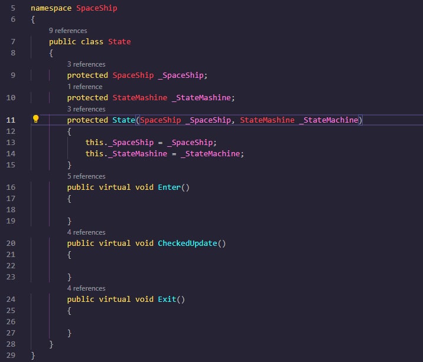Click the type StateMashine on line 10
This screenshot has width=423, height=362.
coord(140,98)
